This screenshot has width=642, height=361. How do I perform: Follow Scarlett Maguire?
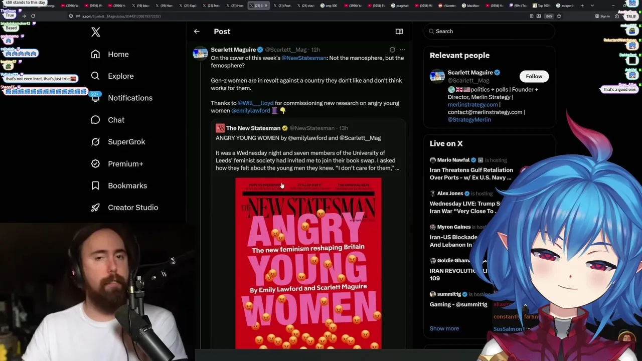(x=534, y=76)
